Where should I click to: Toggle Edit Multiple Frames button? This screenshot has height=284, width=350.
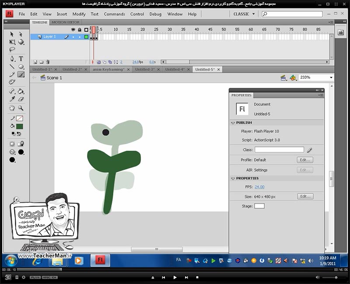[x=110, y=62]
